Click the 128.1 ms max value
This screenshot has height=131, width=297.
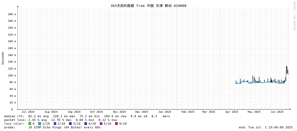point(64,116)
